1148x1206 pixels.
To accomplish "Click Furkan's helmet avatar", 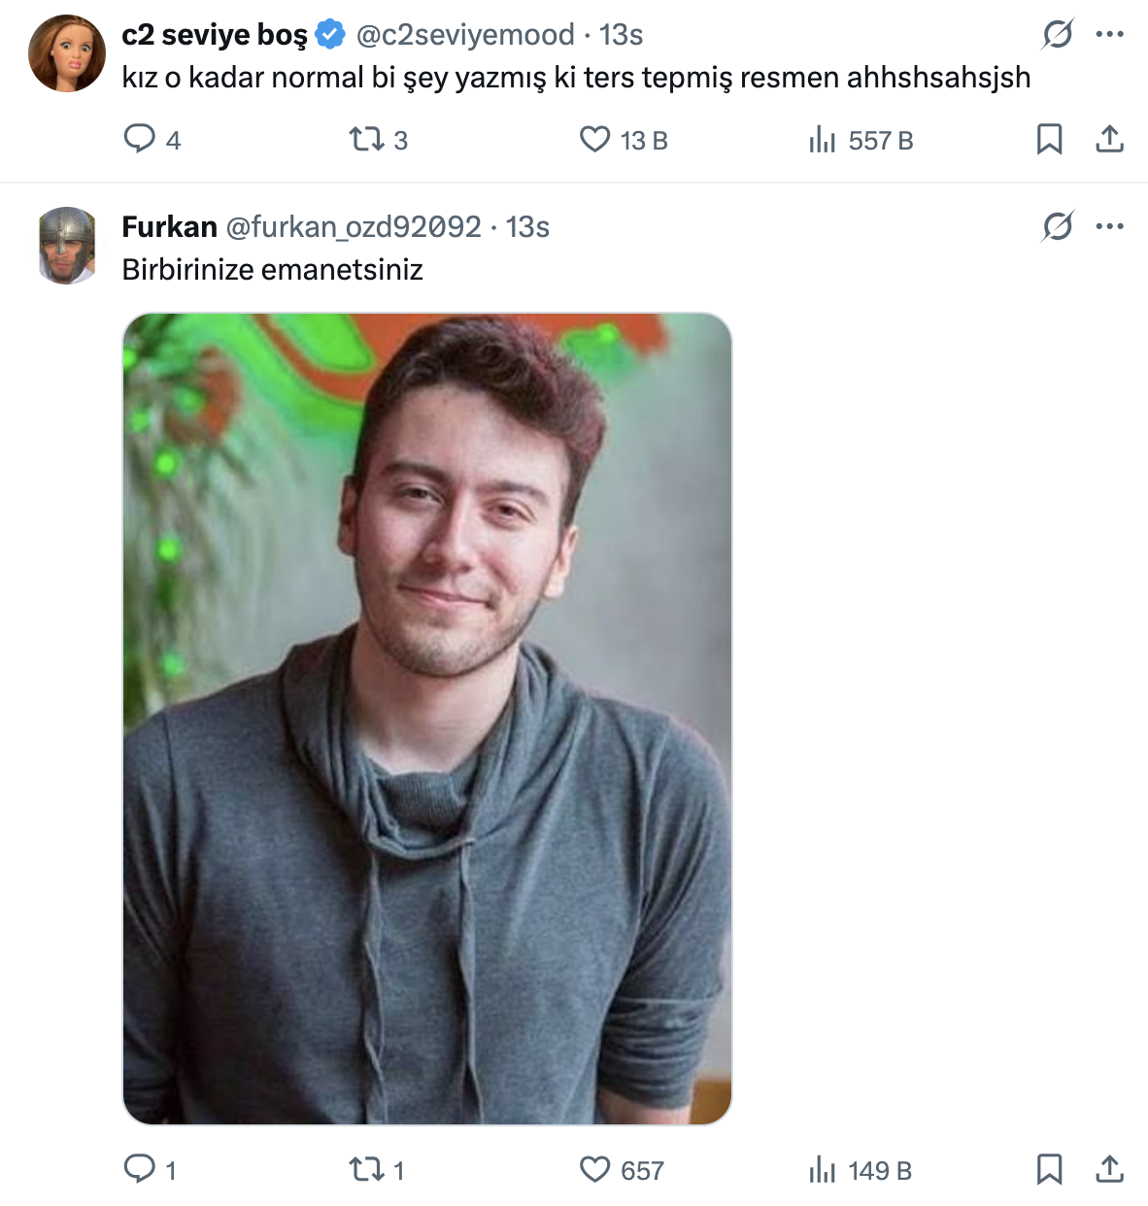I will point(67,246).
